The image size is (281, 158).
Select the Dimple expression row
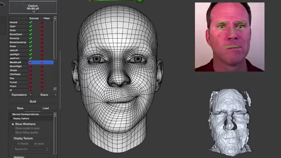pyautogui.click(x=18, y=70)
